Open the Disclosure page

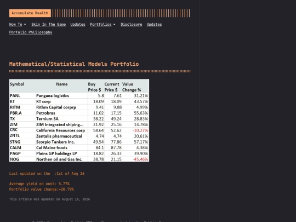132,24
